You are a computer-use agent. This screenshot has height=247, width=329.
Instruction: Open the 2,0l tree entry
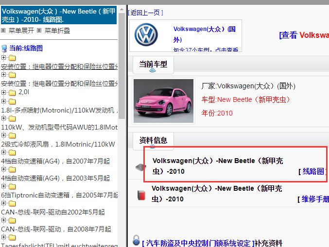pyautogui.click(x=24, y=92)
